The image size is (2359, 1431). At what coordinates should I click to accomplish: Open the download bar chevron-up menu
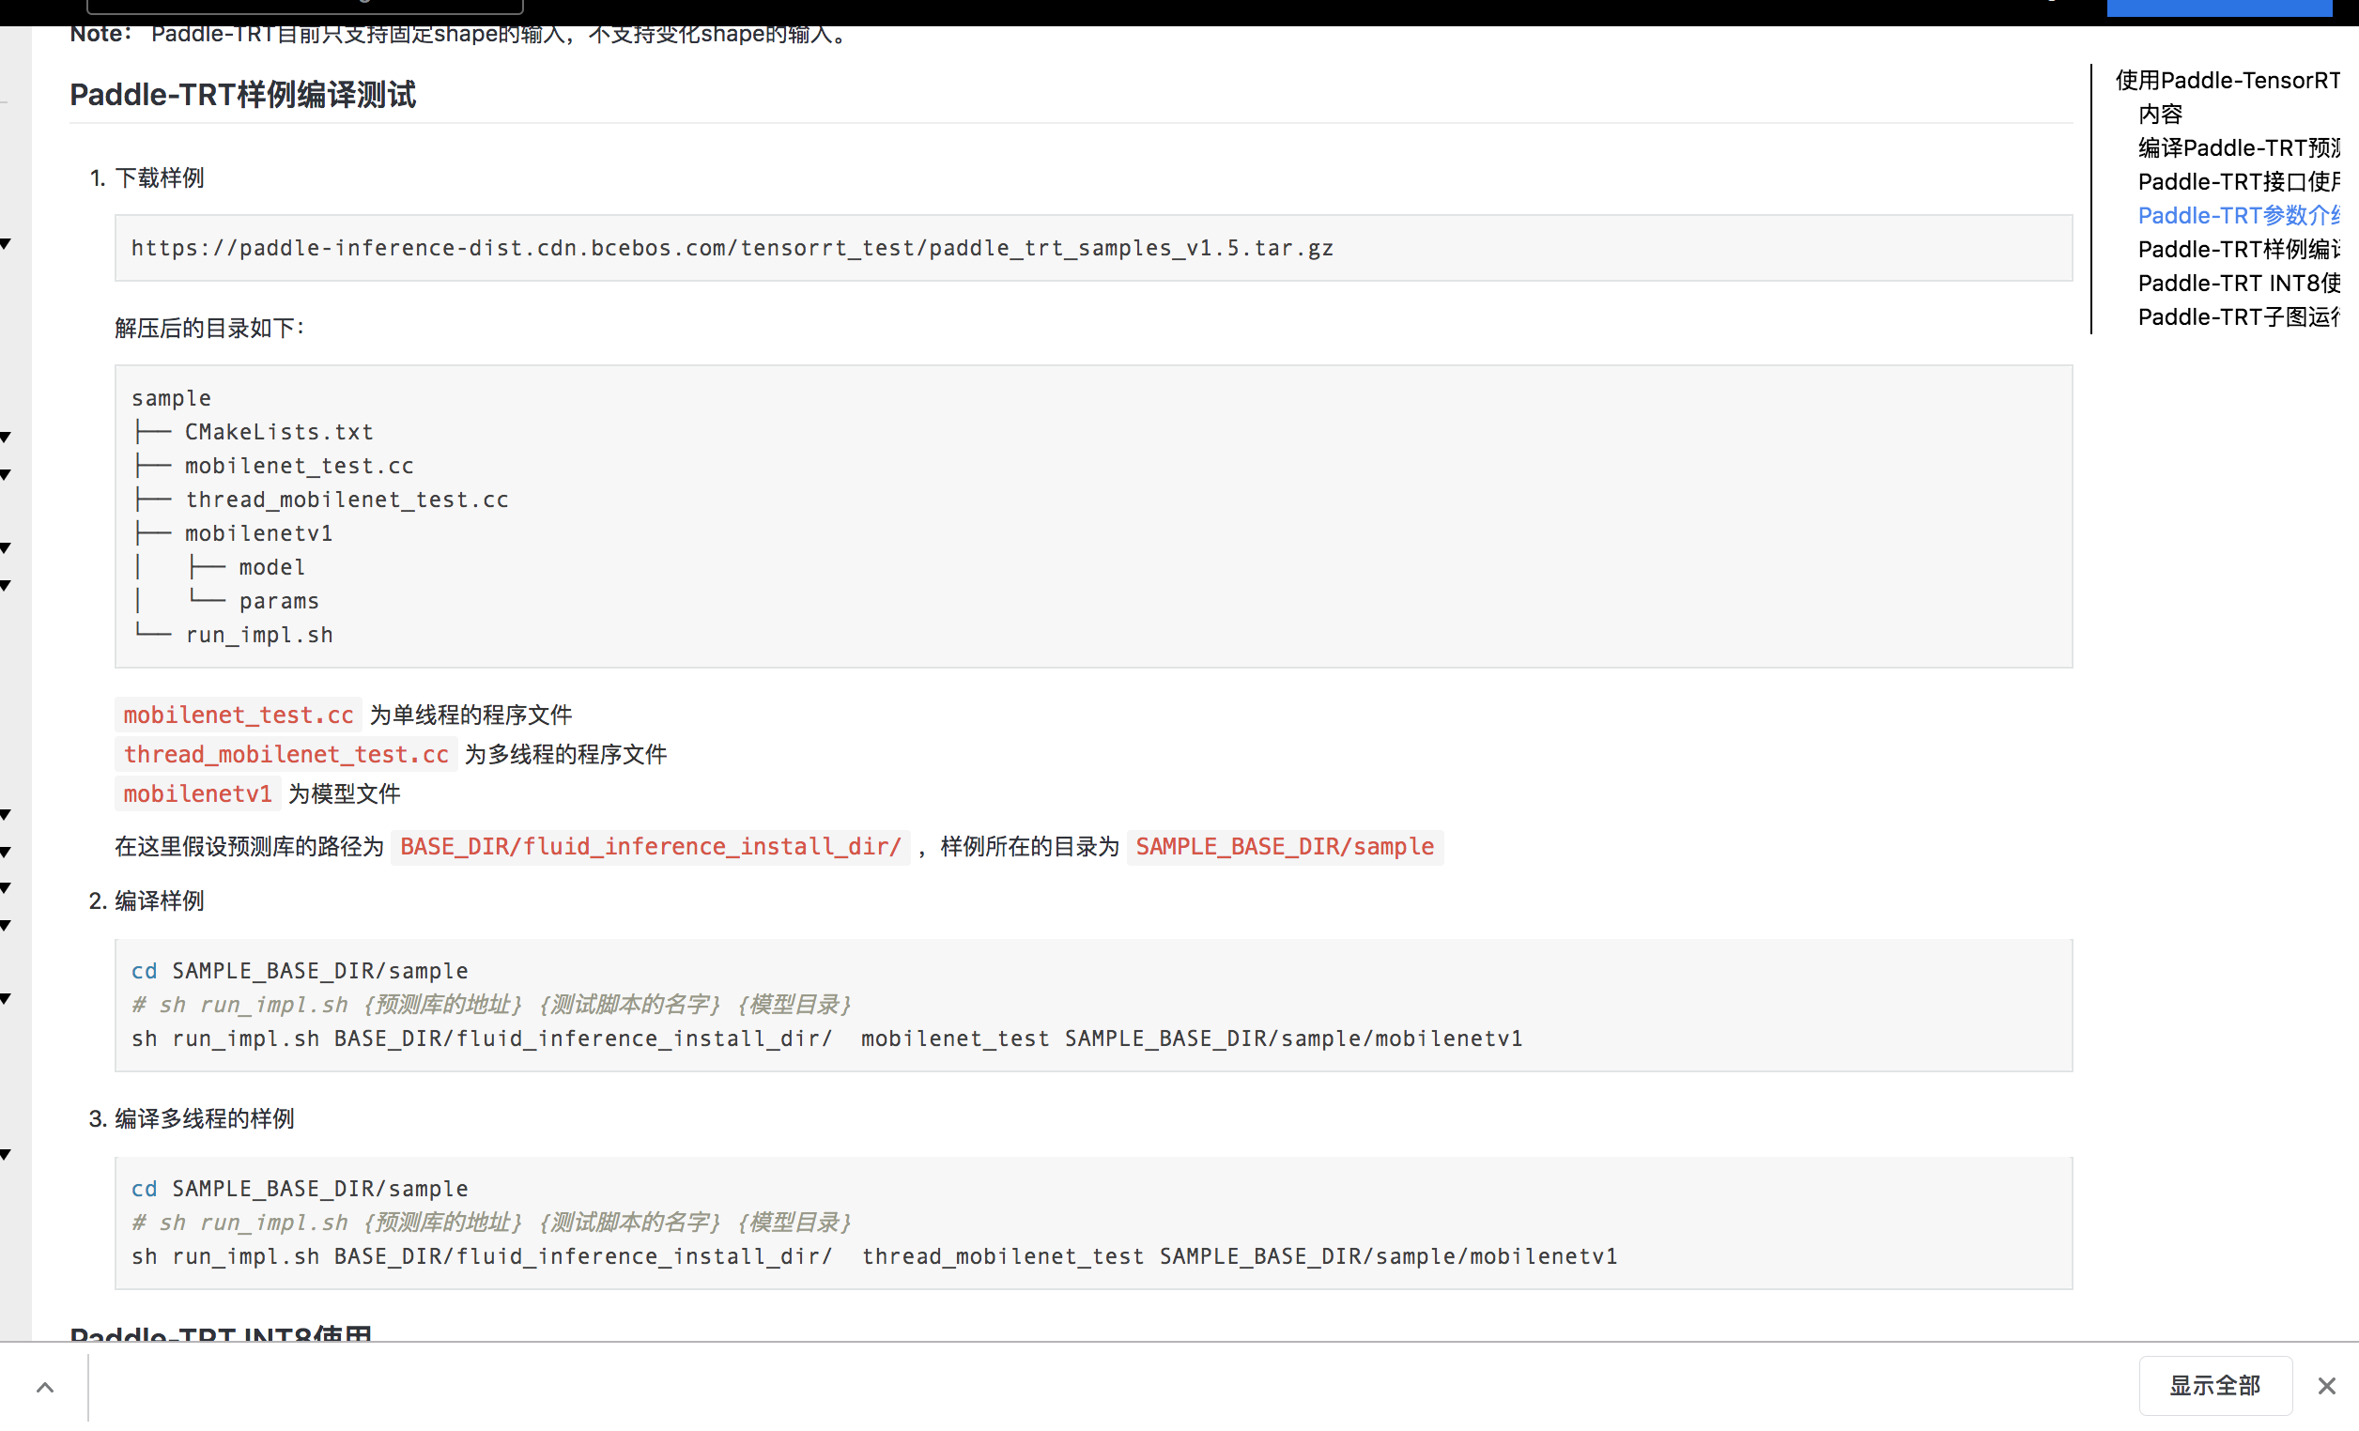(45, 1386)
